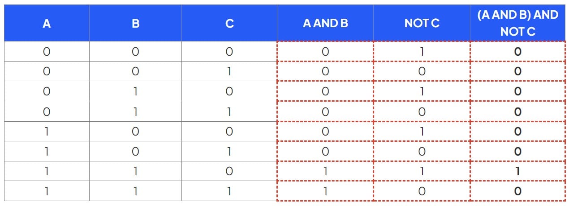Select the C value in the second data row
569x206 pixels.
229,71
